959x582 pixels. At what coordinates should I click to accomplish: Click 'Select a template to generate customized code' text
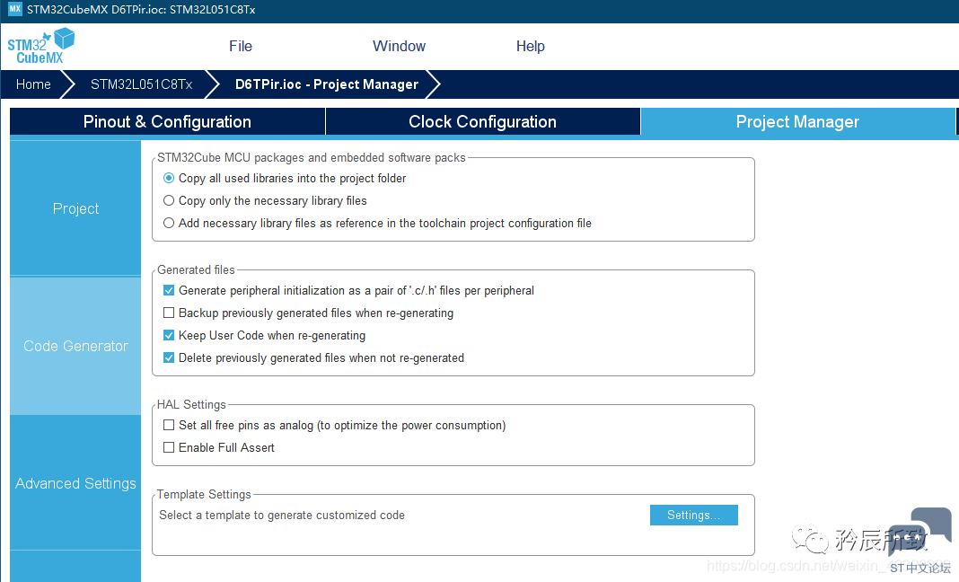282,516
